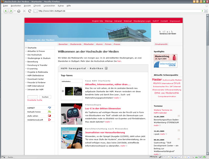Open the Sitemap link in red bar
The width and height of the screenshot is (209, 159).
tap(108, 21)
